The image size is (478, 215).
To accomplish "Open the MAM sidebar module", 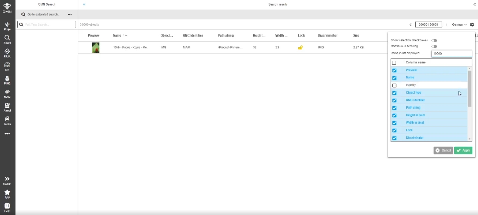I will (x=7, y=94).
